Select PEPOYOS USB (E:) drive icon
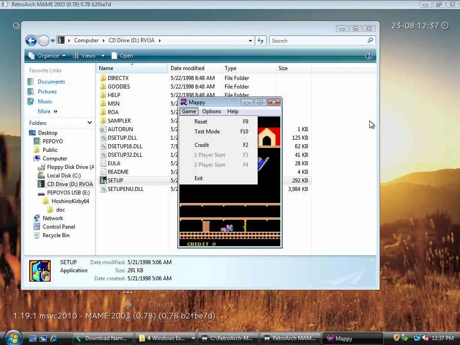This screenshot has width=460, height=345. (x=41, y=193)
